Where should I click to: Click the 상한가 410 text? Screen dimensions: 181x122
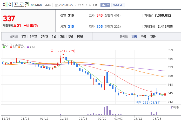point(112,15)
